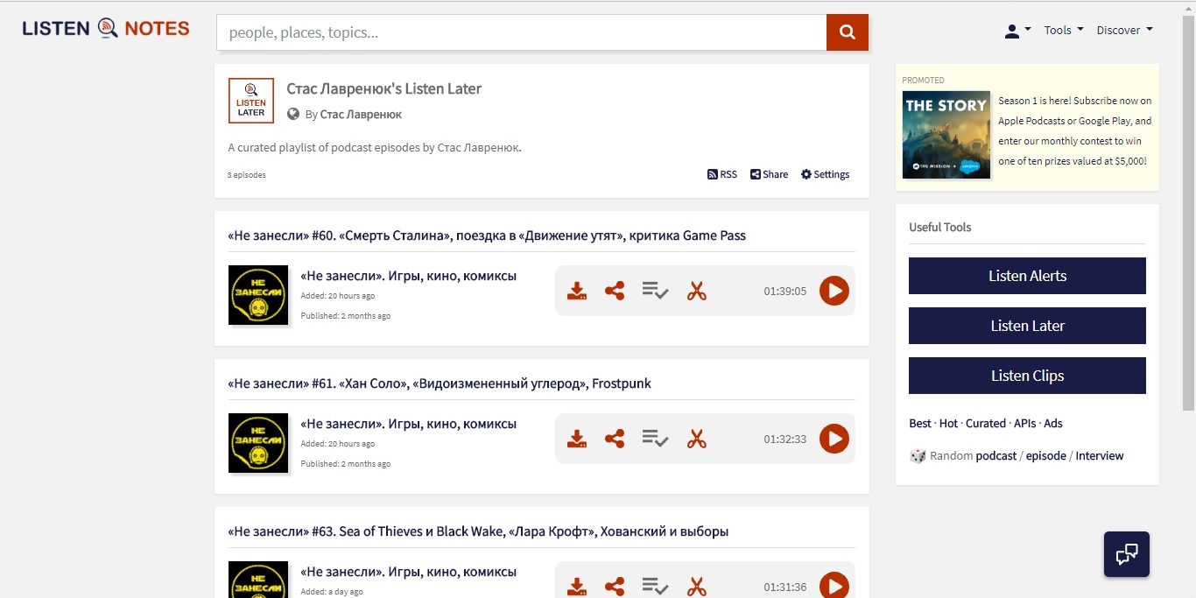
Task: Click the promoted Season 1 ad text
Action: (x=1075, y=130)
